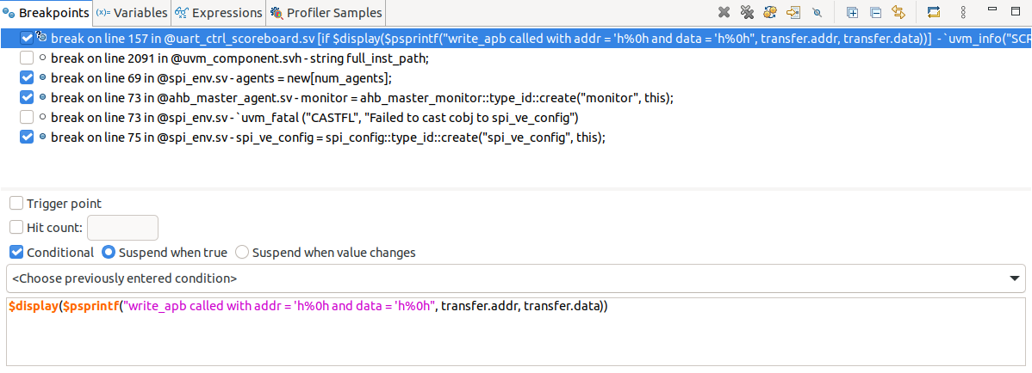Open the view menu with three dots
1032x373 pixels.
(x=963, y=12)
